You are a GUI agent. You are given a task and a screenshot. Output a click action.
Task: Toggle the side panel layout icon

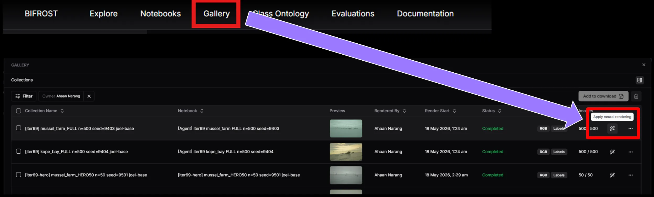(640, 80)
